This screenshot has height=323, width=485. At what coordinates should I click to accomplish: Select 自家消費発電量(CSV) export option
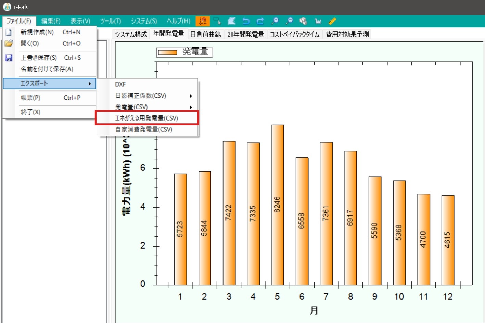pyautogui.click(x=148, y=129)
